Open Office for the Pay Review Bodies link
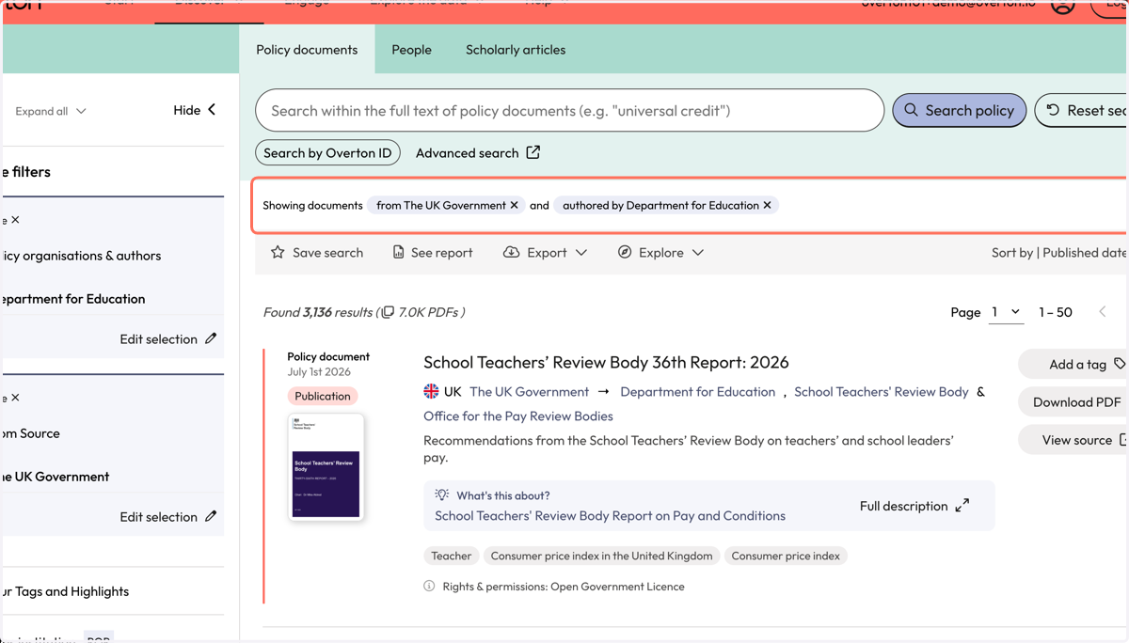The height and width of the screenshot is (643, 1129). click(x=517, y=416)
